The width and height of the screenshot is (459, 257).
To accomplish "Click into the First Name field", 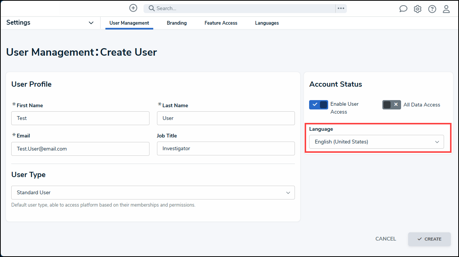I will [80, 118].
